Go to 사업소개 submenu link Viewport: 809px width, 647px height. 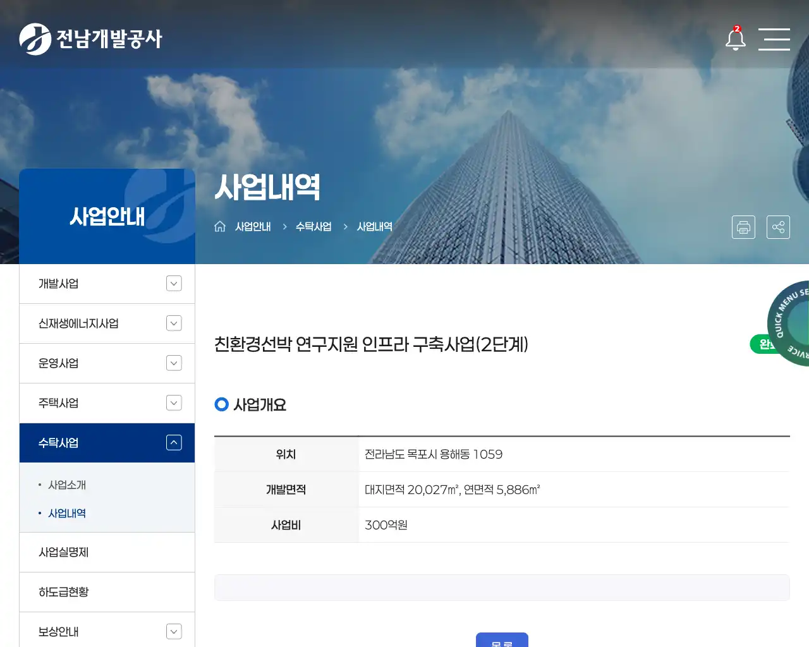[x=67, y=485]
